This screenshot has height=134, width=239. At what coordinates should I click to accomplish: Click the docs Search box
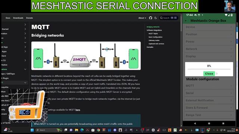pos(168,18)
